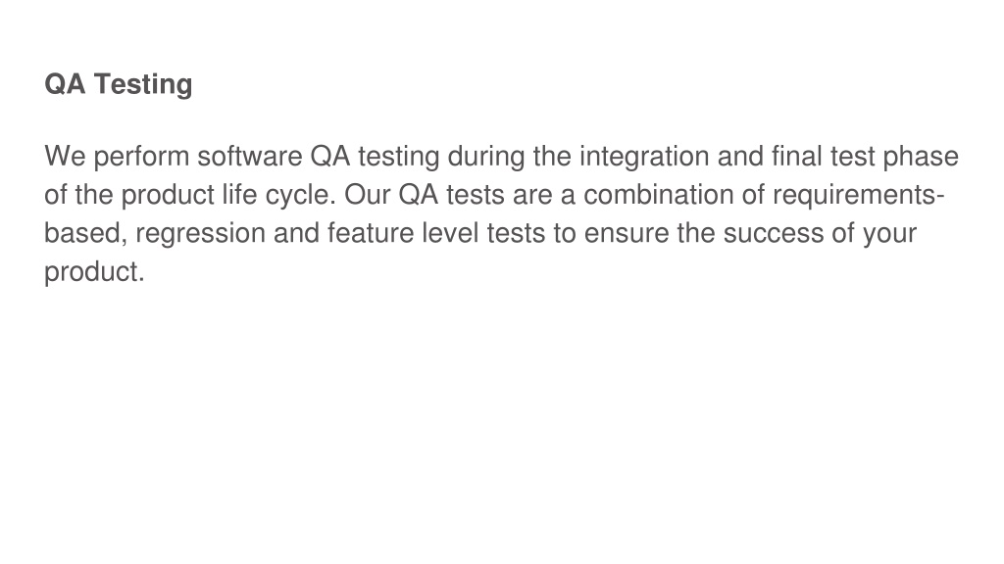Click the word "life" in the second line
This screenshot has height=564, width=1004.
tap(239, 195)
